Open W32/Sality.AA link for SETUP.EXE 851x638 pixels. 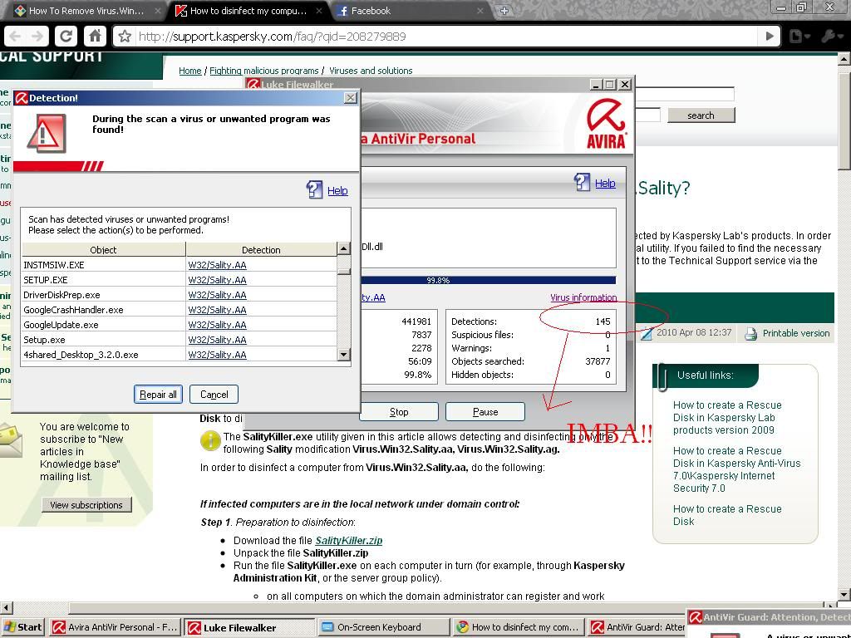[217, 280]
